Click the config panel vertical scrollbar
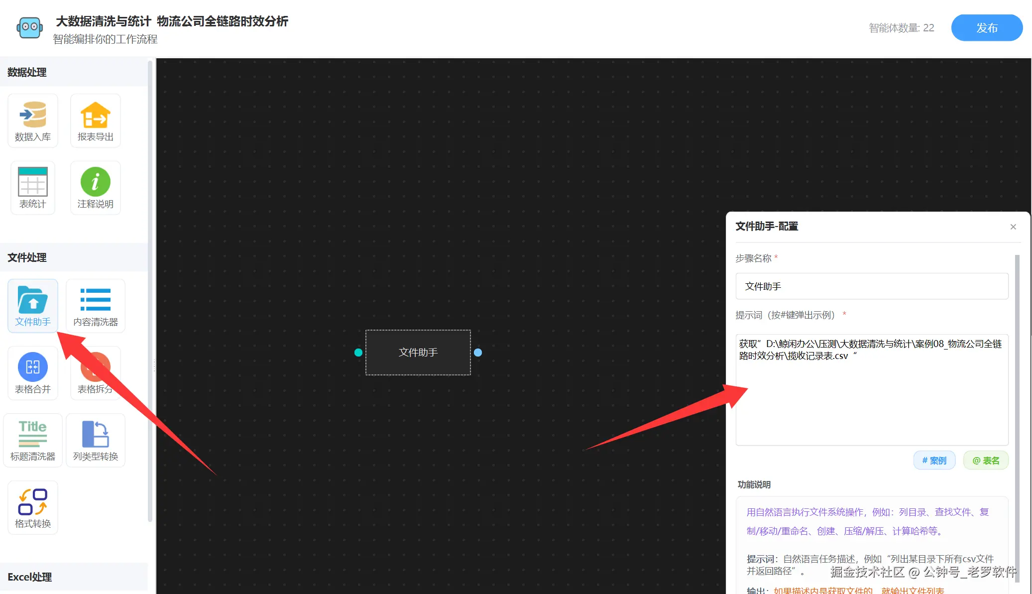Screen dimensions: 1032x594 tap(1017, 418)
